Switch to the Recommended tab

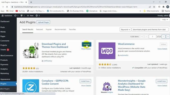click(60, 29)
